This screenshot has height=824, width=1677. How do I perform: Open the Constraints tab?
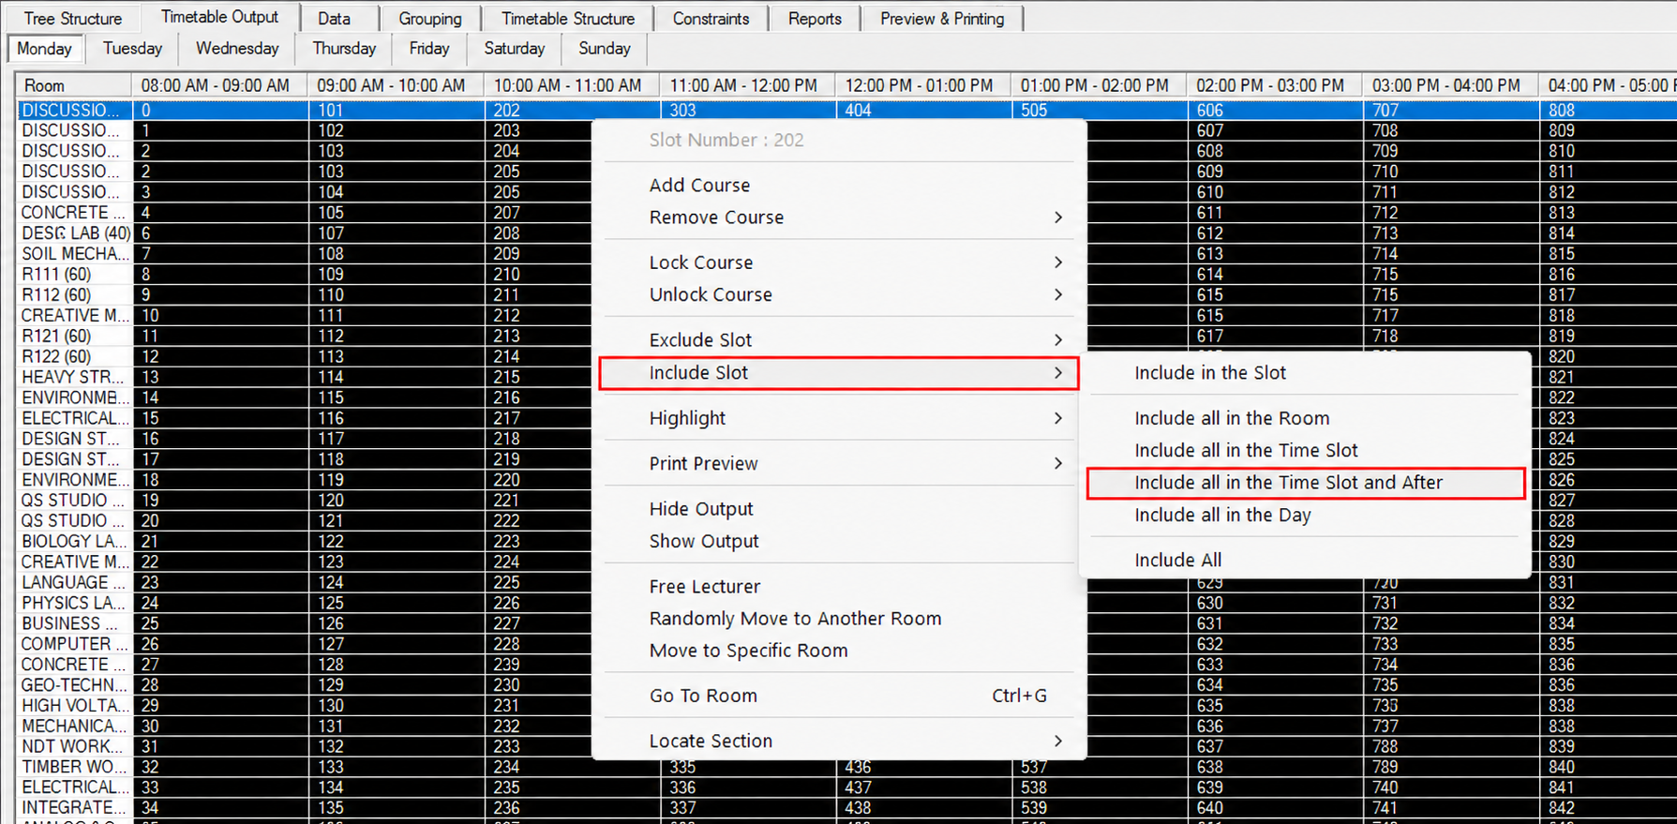click(711, 19)
